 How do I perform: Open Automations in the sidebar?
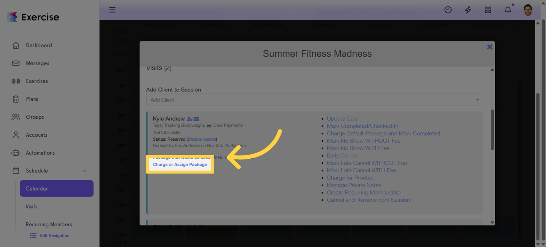[x=40, y=153]
